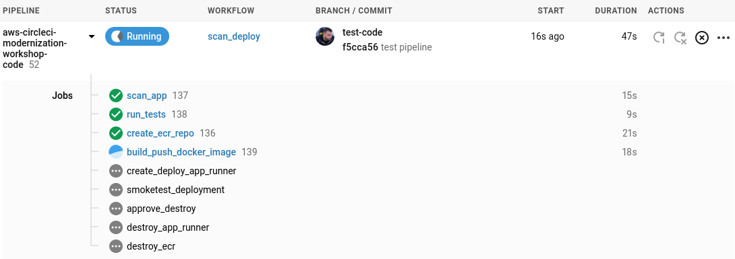Click the pending icon beside approve_destroy
The image size is (735, 259).
click(116, 209)
